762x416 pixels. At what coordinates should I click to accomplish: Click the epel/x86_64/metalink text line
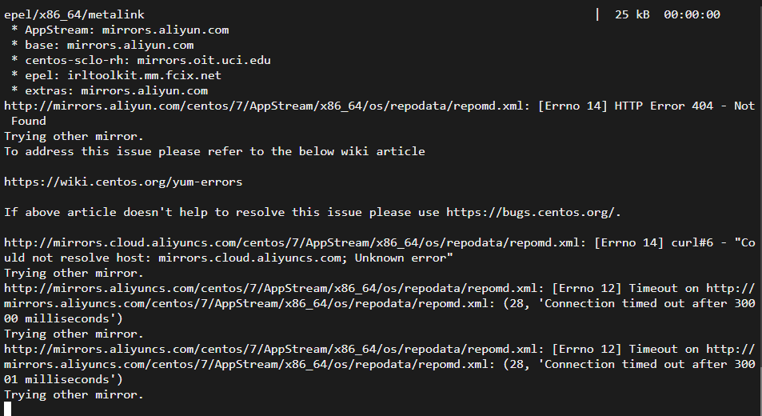[74, 14]
